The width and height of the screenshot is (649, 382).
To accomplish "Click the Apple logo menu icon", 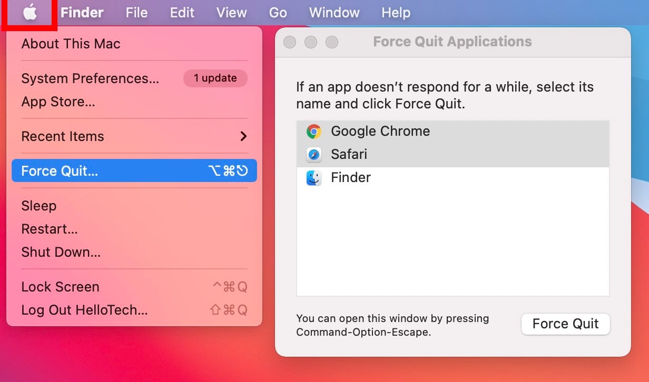I will 29,13.
